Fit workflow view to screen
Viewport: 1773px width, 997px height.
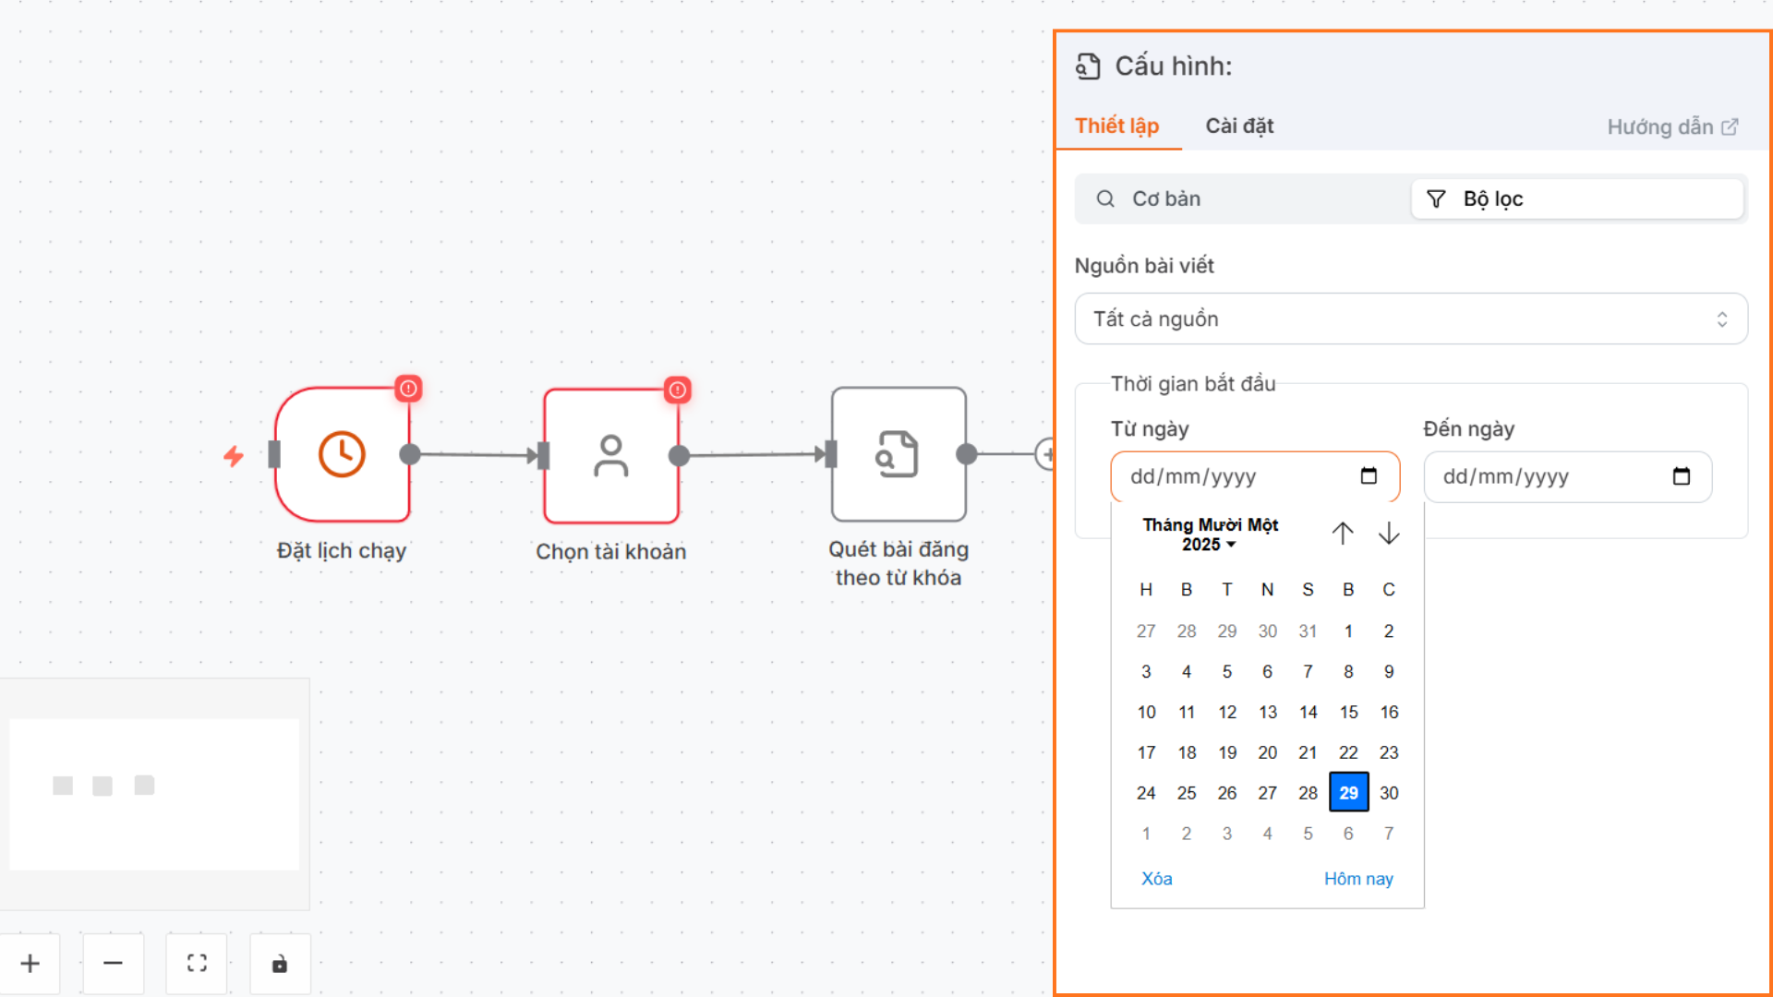(197, 964)
